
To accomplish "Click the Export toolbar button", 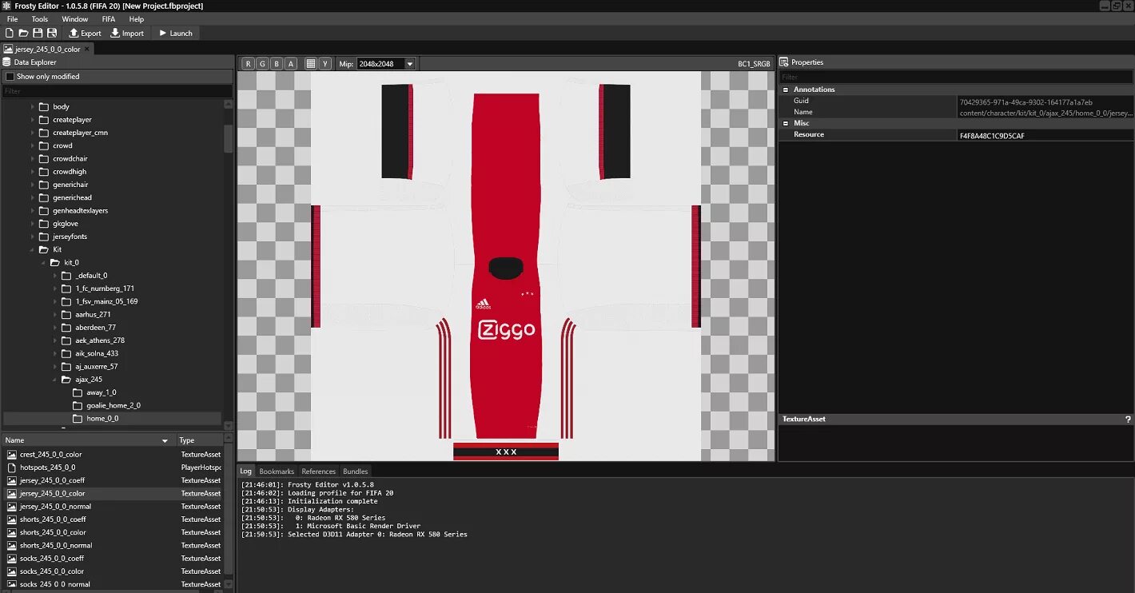I will pyautogui.click(x=85, y=33).
